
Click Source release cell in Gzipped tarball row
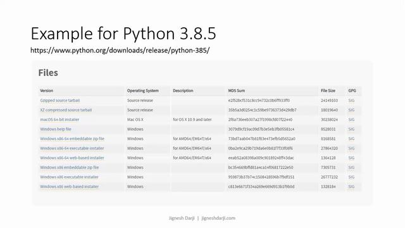pyautogui.click(x=140, y=100)
